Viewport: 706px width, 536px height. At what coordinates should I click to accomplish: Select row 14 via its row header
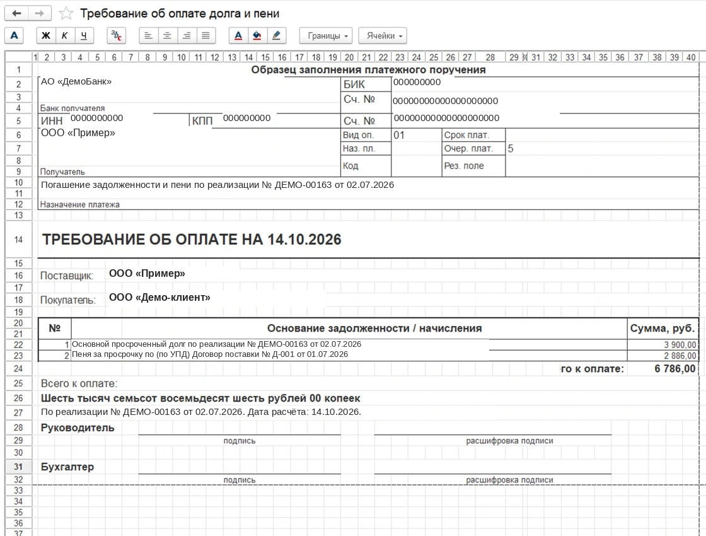(18, 240)
